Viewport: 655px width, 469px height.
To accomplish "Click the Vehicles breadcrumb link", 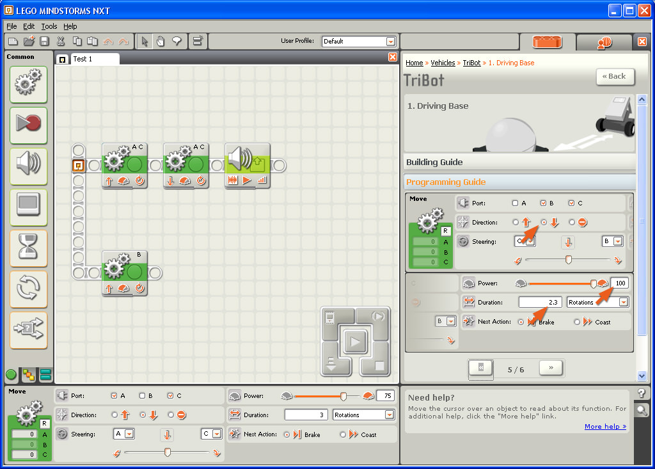I will pyautogui.click(x=443, y=63).
